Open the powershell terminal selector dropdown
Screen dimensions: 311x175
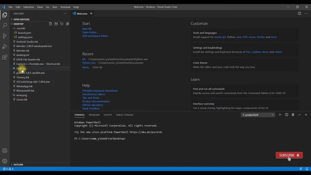(258, 115)
